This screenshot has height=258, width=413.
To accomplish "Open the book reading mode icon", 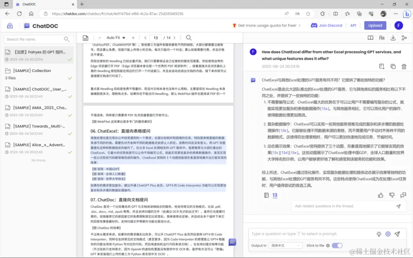I will (370, 38).
